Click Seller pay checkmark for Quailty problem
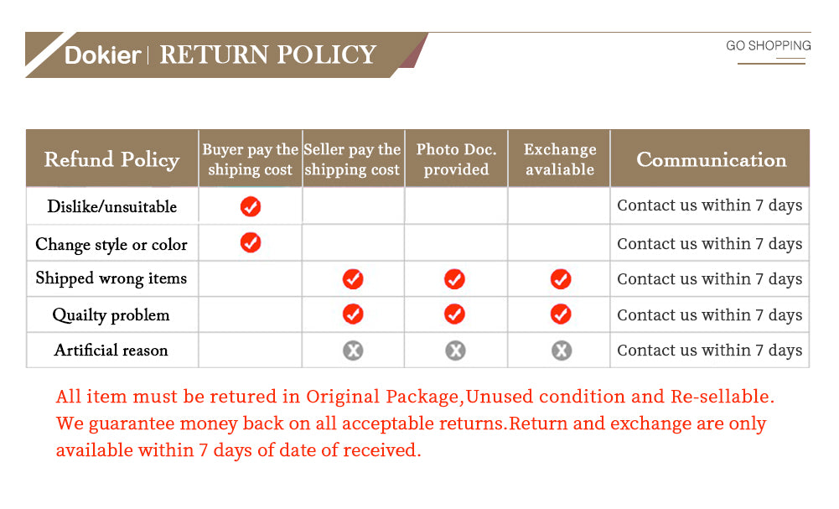The width and height of the screenshot is (839, 509). pos(353,314)
